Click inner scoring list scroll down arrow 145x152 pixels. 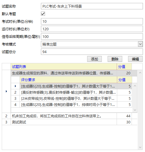[135, 110]
